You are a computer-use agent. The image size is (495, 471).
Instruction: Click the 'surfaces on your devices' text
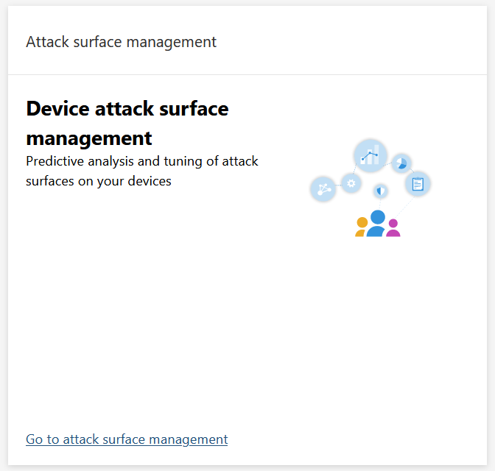pyautogui.click(x=98, y=181)
